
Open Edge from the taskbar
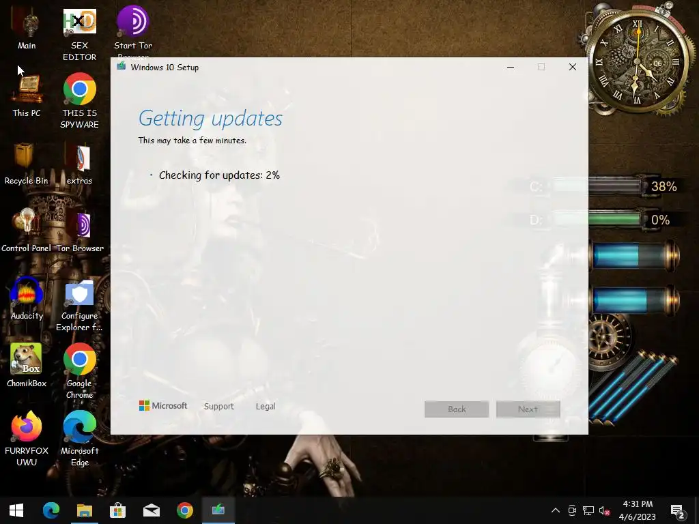(x=51, y=510)
